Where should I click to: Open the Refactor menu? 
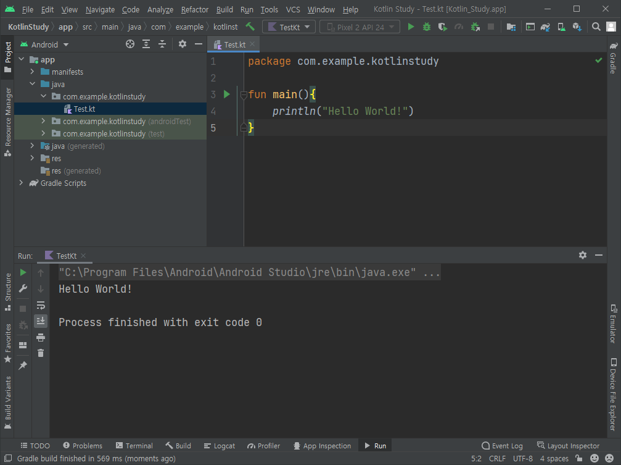click(194, 9)
